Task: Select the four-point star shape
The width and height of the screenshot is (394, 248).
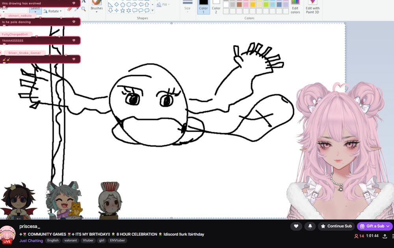Action: pos(116,10)
